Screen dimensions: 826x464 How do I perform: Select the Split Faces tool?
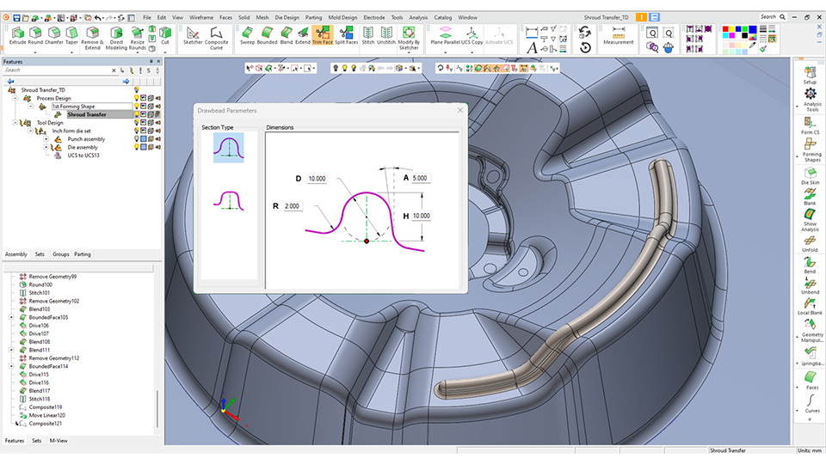(x=346, y=36)
